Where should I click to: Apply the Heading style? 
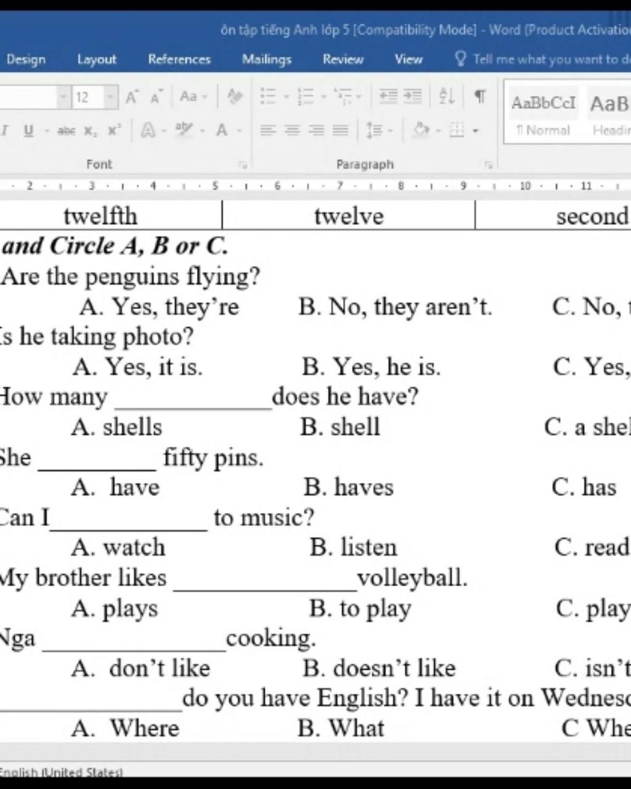tap(609, 113)
